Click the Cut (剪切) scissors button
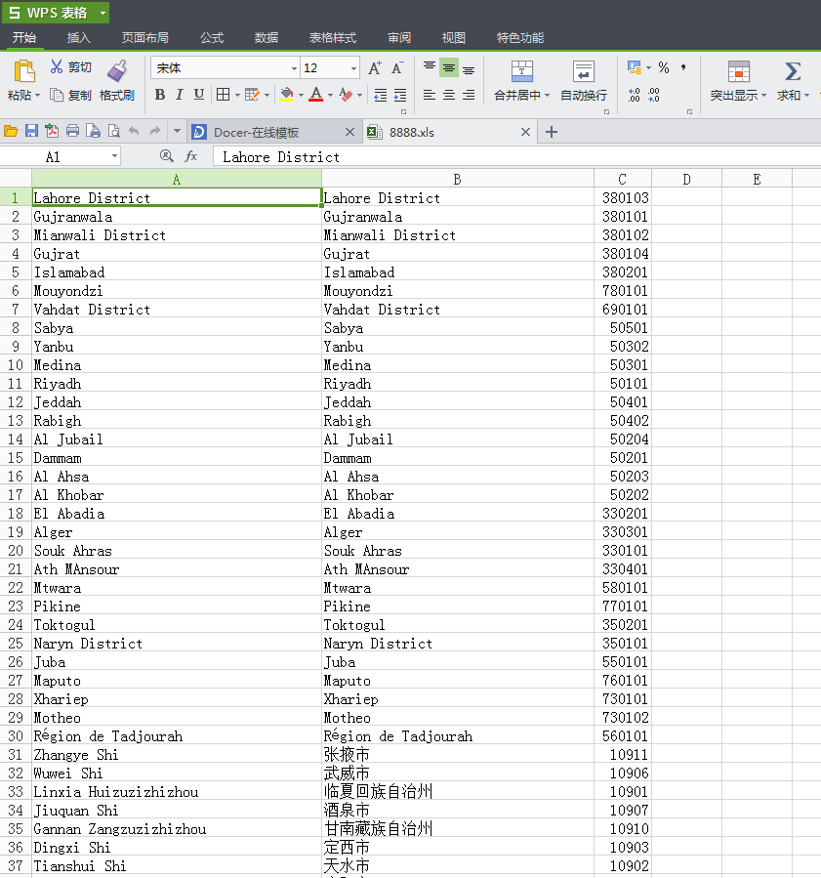Viewport: 821px width, 878px height. (70, 67)
